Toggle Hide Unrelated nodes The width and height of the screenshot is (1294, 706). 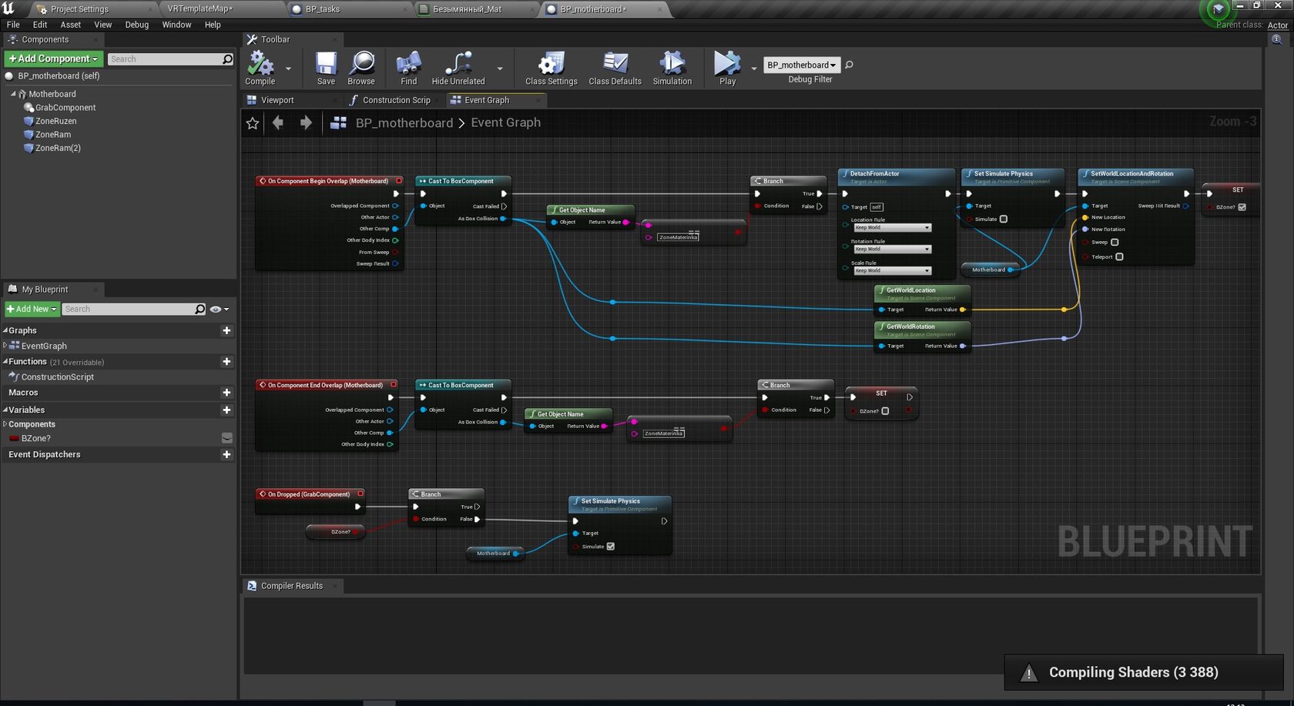458,67
